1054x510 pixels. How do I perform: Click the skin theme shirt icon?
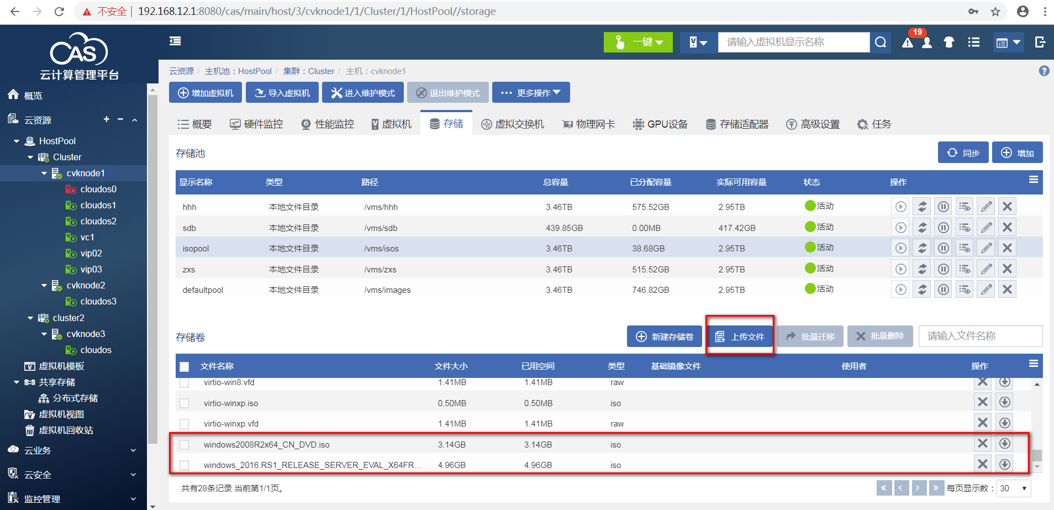949,42
